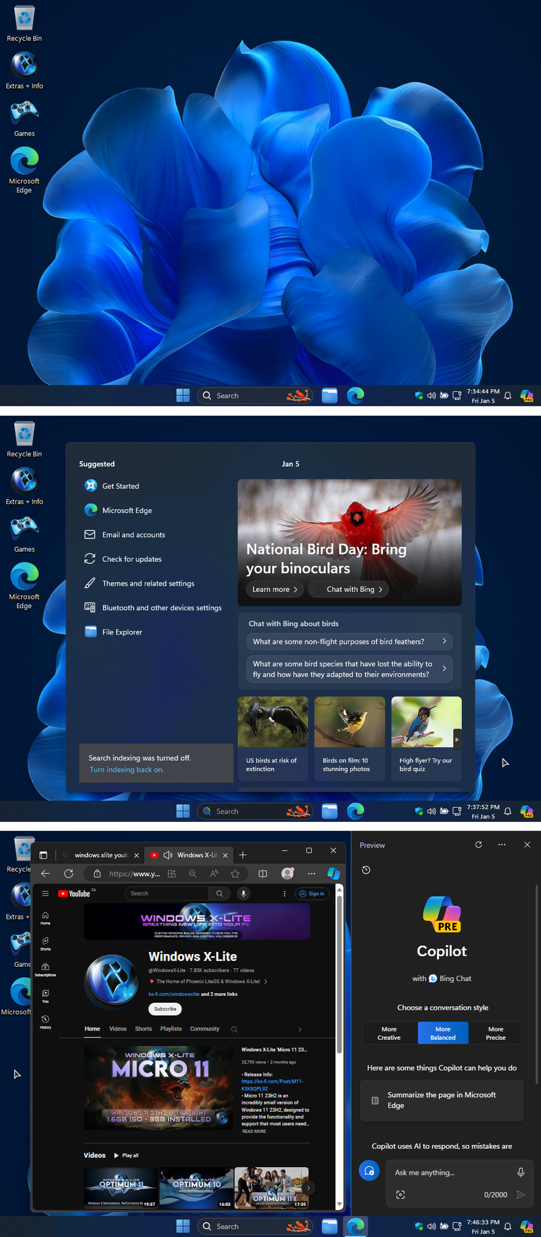
Task: Open Copilot chat history clock icon
Action: 366,870
